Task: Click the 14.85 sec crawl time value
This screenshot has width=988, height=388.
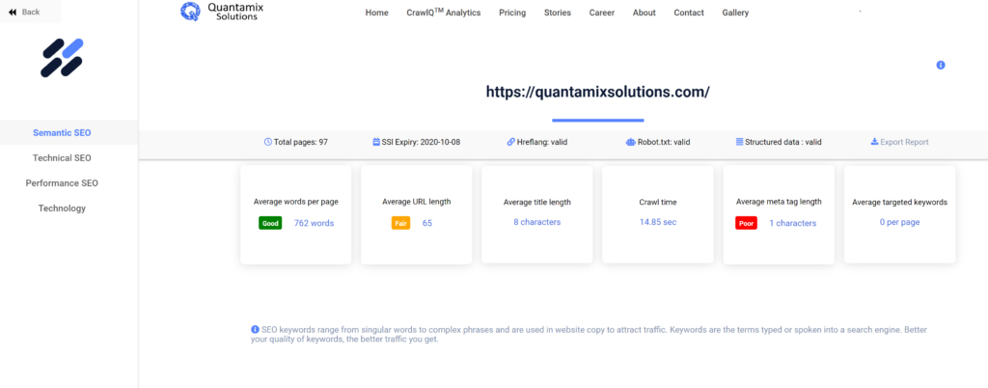Action: pos(658,222)
